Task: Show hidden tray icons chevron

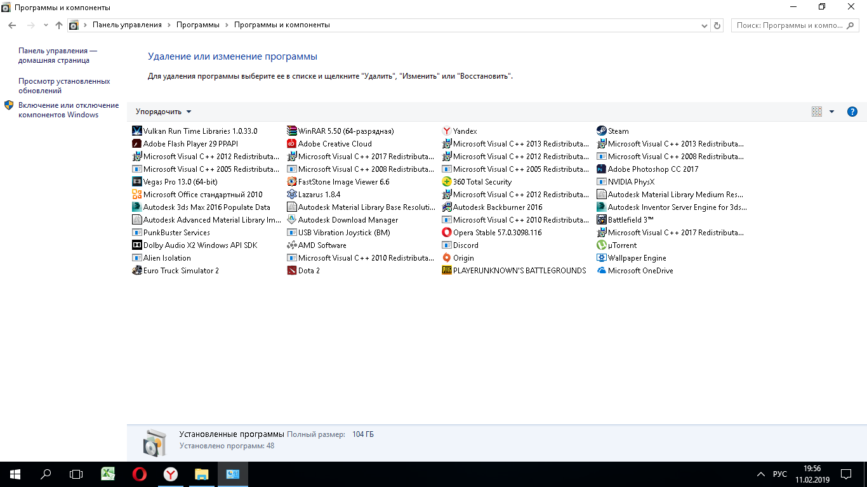Action: point(761,474)
